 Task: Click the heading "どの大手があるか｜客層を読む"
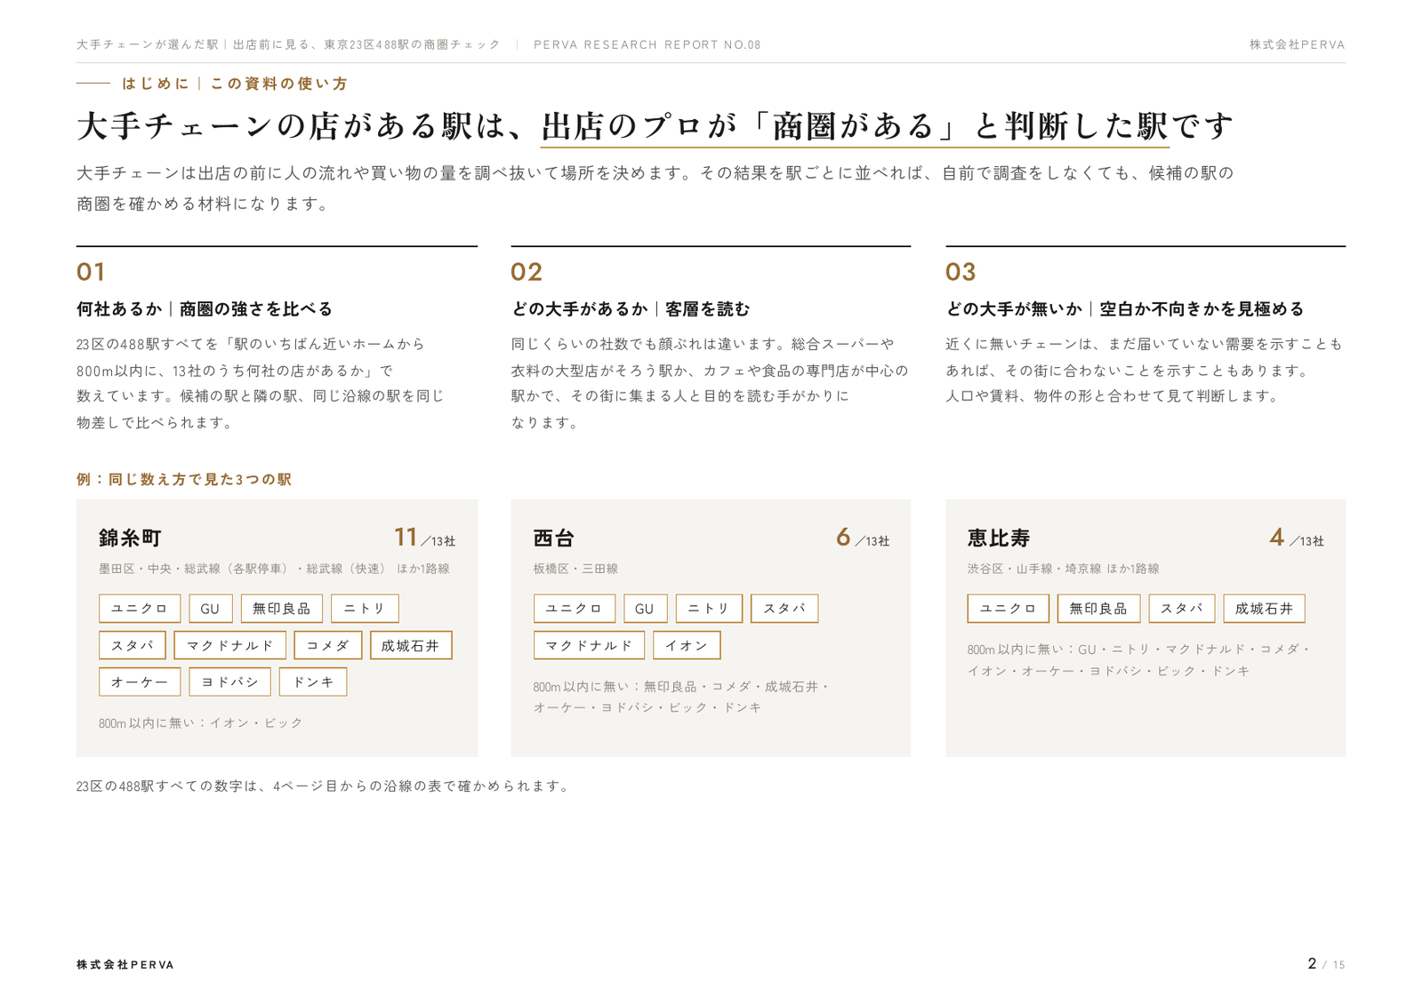631,309
